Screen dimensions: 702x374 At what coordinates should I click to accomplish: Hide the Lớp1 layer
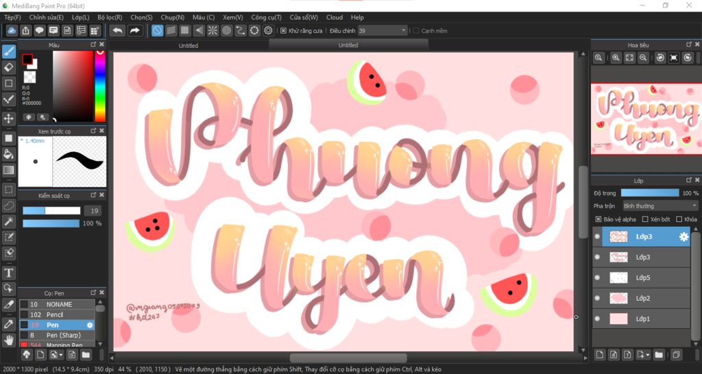[x=597, y=319]
